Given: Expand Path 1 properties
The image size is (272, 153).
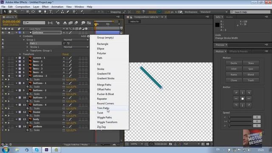Looking at the screenshot, I should tap(27, 43).
